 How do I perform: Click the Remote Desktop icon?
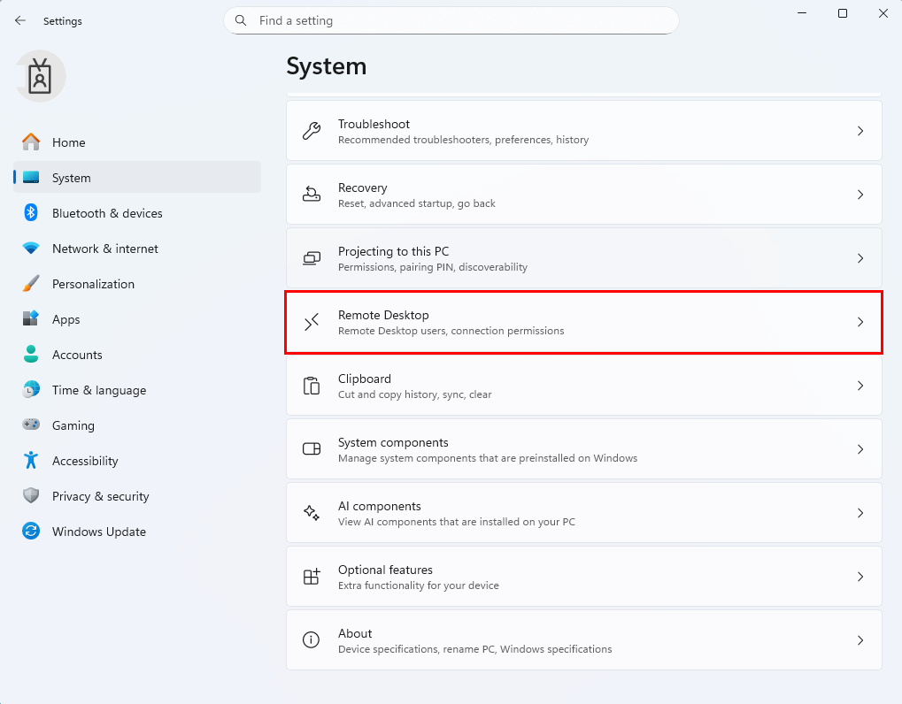click(312, 322)
